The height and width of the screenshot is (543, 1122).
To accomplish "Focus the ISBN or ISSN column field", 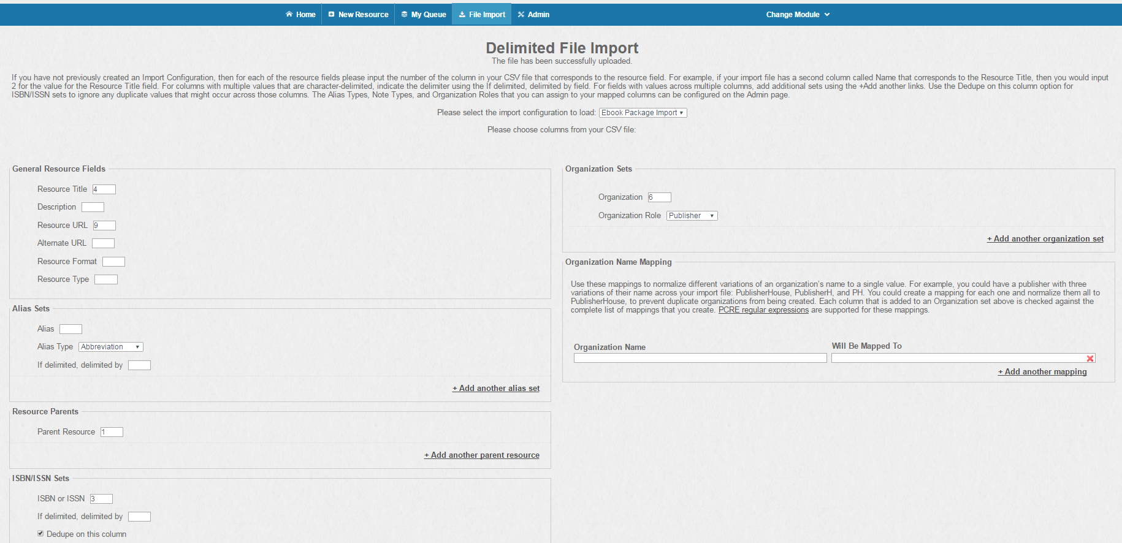I will point(101,499).
